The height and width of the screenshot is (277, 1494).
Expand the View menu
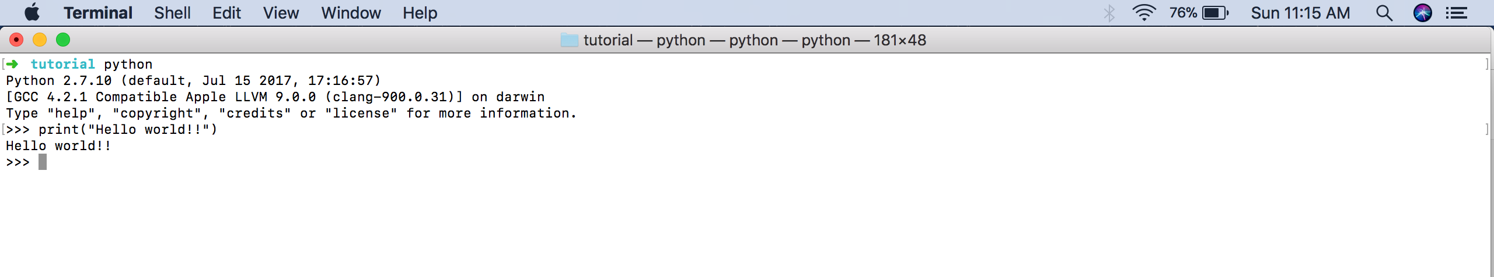pyautogui.click(x=281, y=13)
